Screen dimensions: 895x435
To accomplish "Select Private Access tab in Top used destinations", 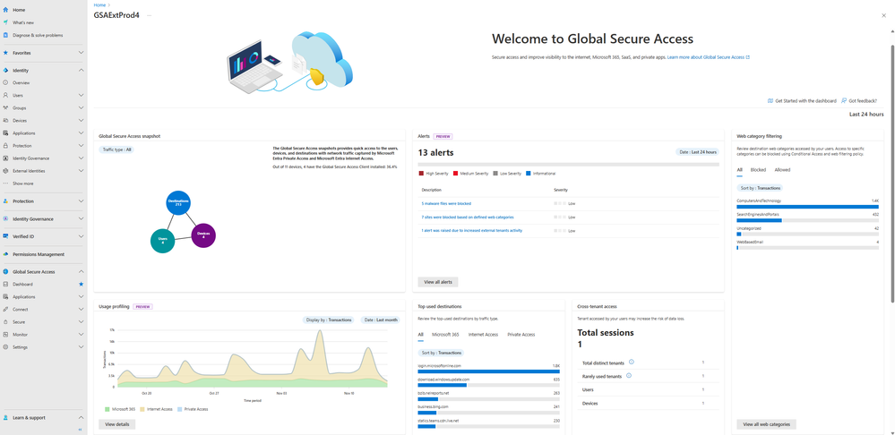I will click(x=521, y=335).
